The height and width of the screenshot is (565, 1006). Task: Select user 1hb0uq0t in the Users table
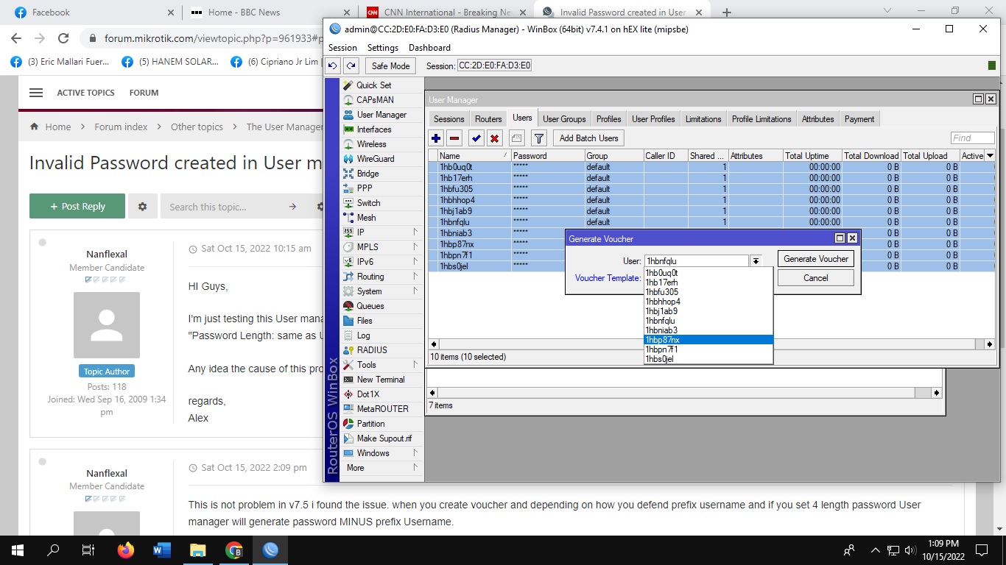click(x=711, y=167)
